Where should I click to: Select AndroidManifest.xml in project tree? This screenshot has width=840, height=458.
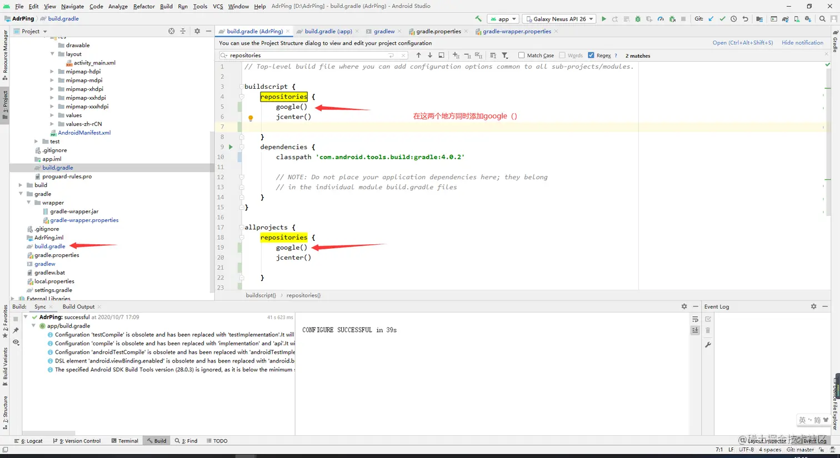[84, 133]
